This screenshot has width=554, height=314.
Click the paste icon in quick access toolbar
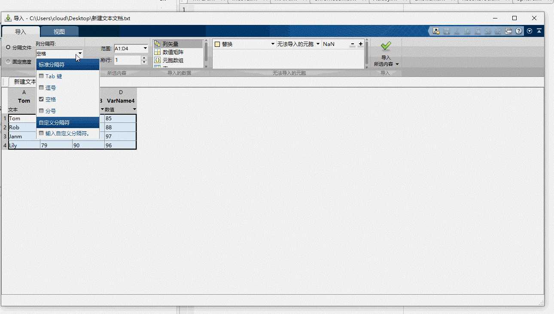pyautogui.click(x=478, y=31)
